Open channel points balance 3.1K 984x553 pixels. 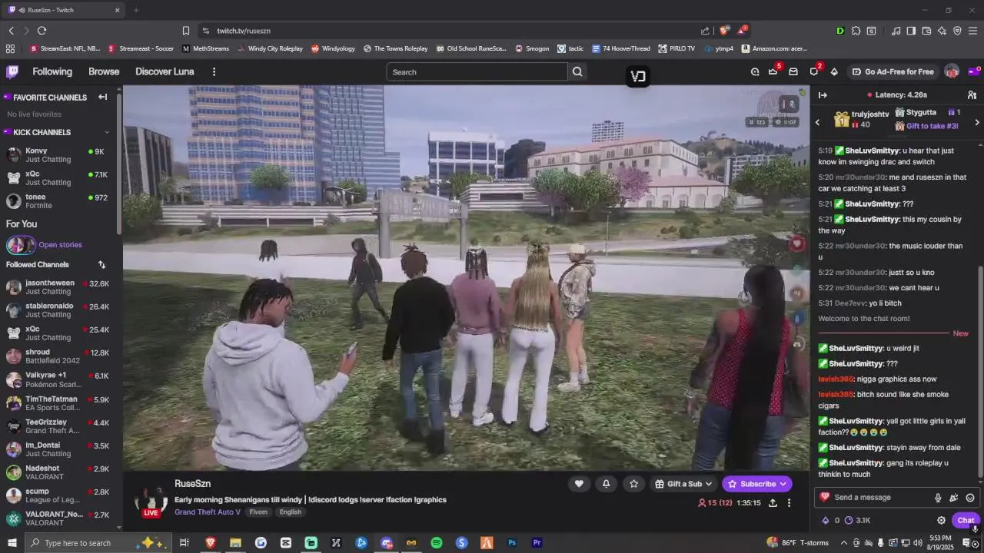[x=857, y=520]
